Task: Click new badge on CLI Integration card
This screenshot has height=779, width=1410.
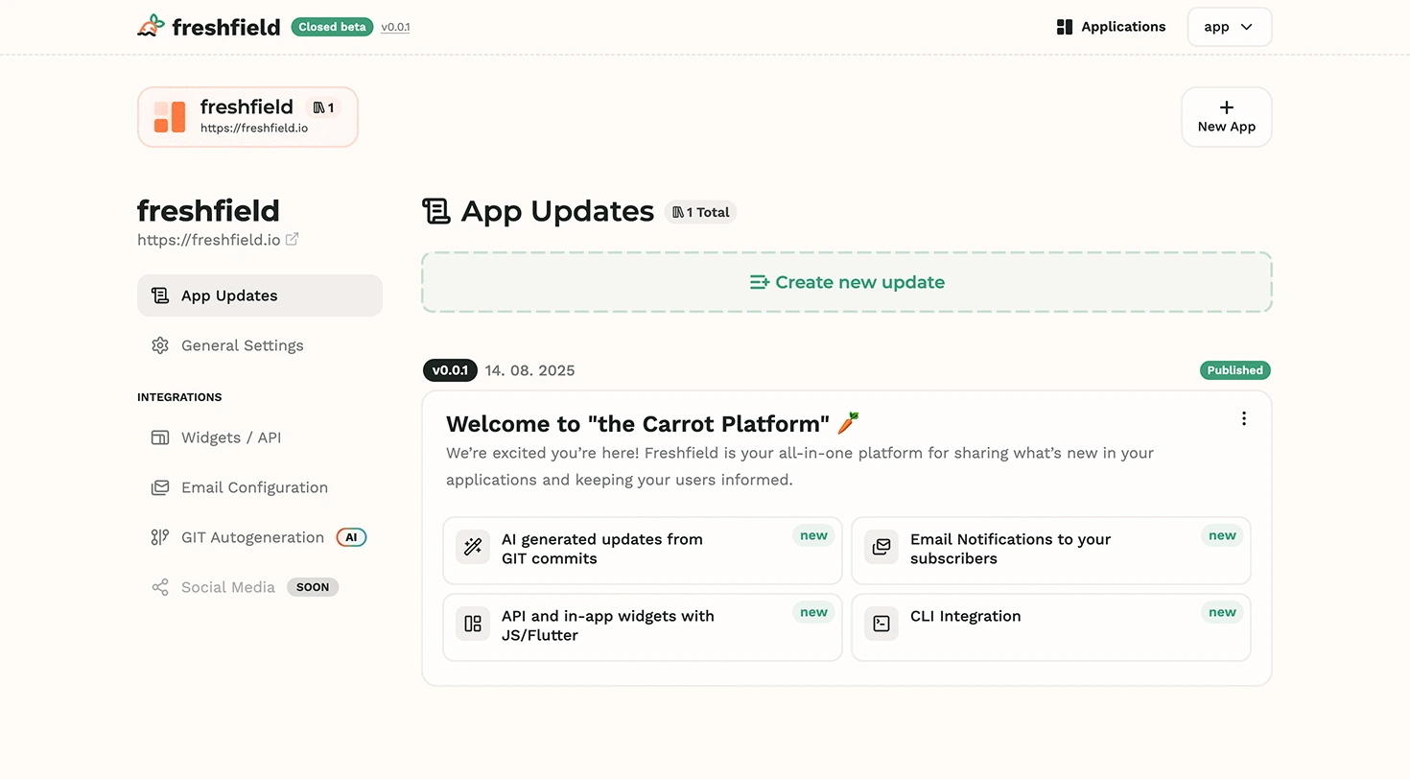Action: pos(1222,612)
